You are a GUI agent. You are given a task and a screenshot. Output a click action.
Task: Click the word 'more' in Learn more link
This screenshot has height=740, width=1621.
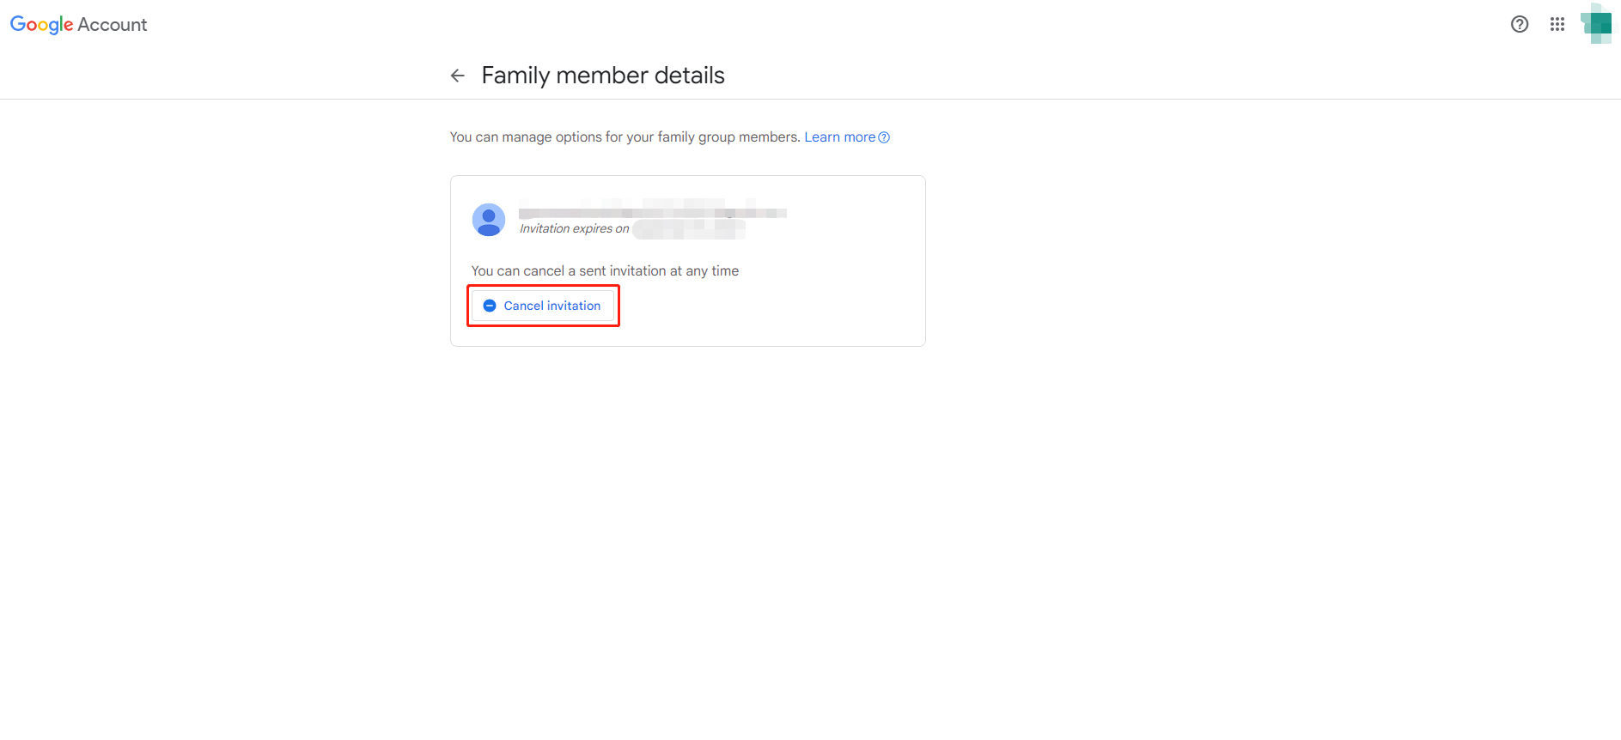(x=859, y=137)
